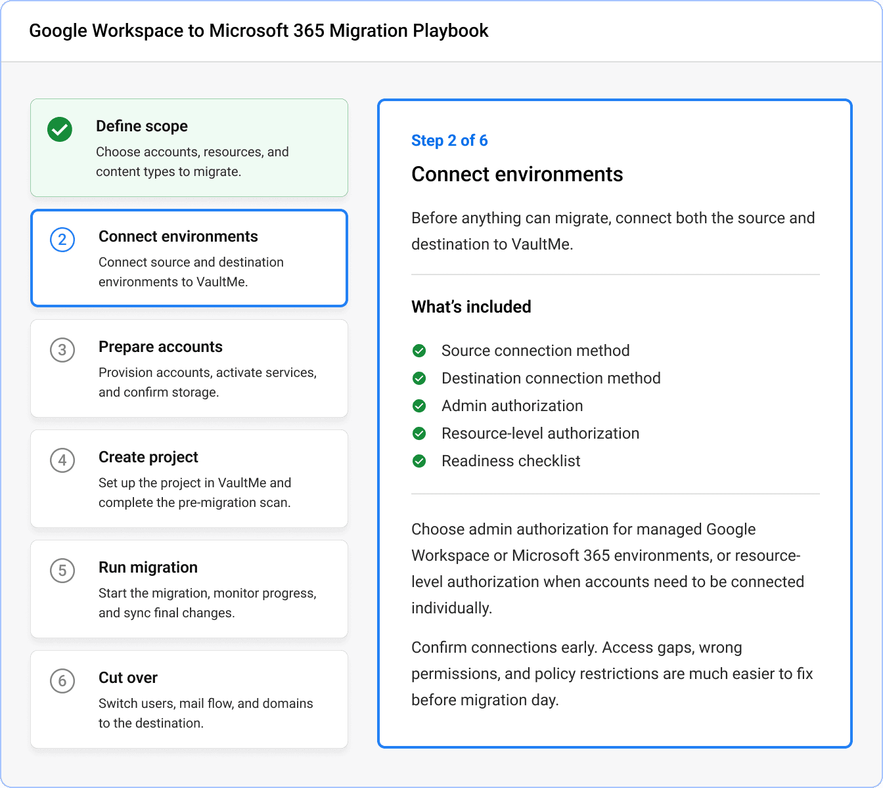
Task: Click 'Provision accounts, activate services' description
Action: [x=208, y=382]
